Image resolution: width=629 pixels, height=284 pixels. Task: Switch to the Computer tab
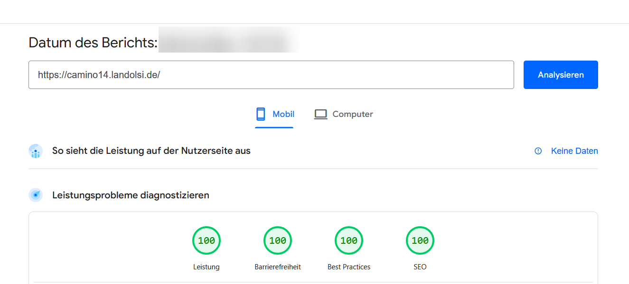(351, 114)
